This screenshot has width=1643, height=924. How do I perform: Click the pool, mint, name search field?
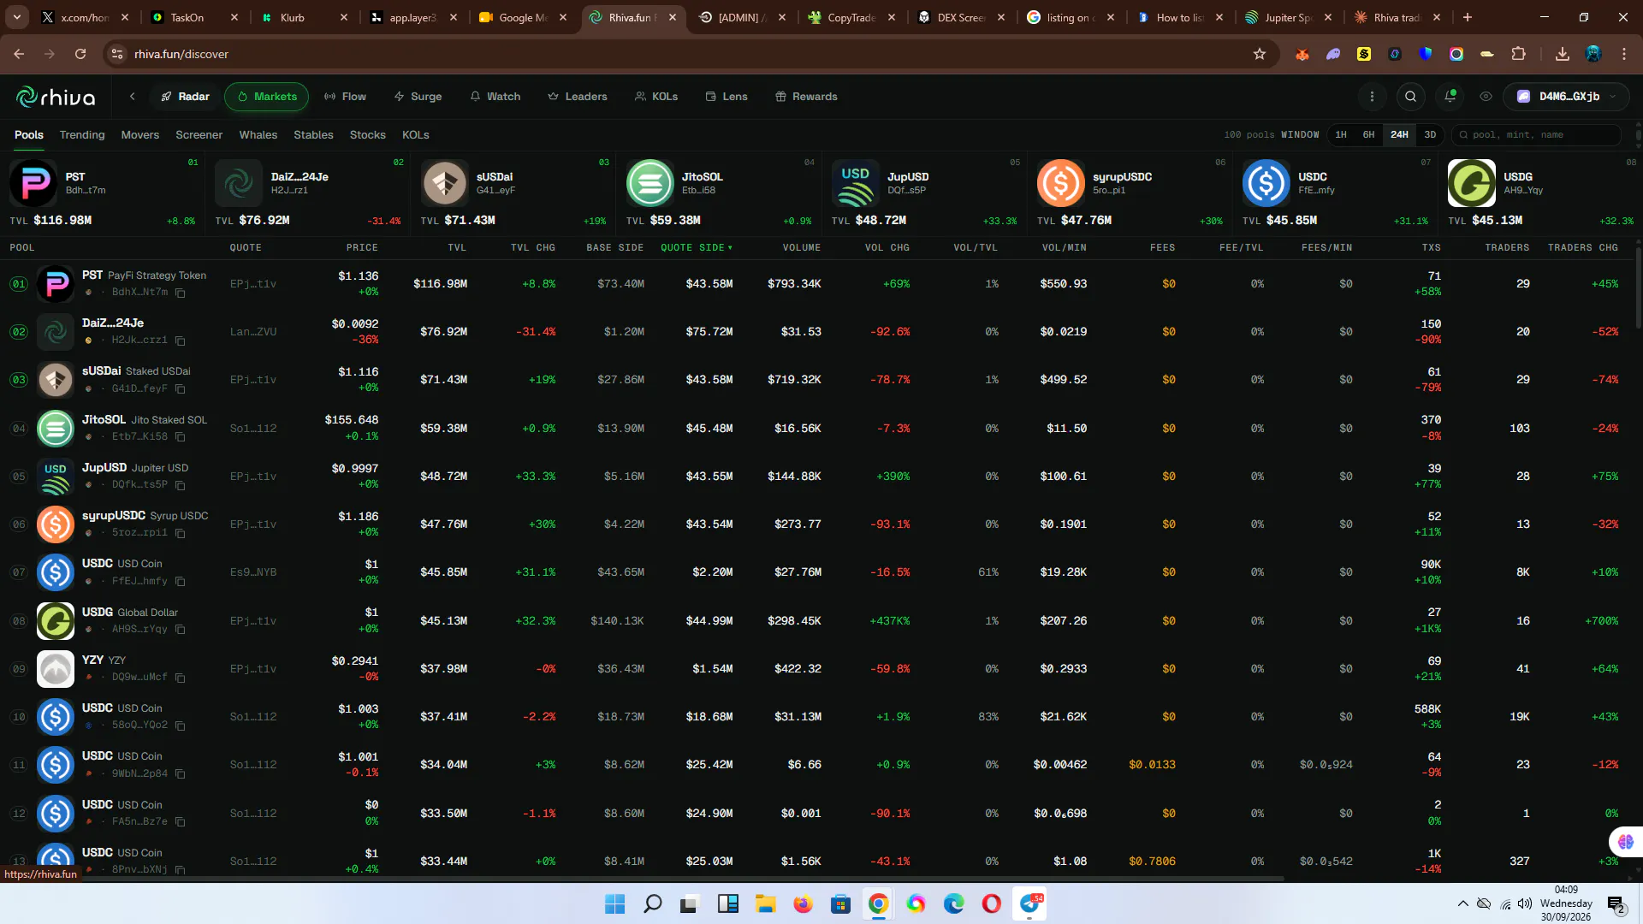pyautogui.click(x=1535, y=135)
